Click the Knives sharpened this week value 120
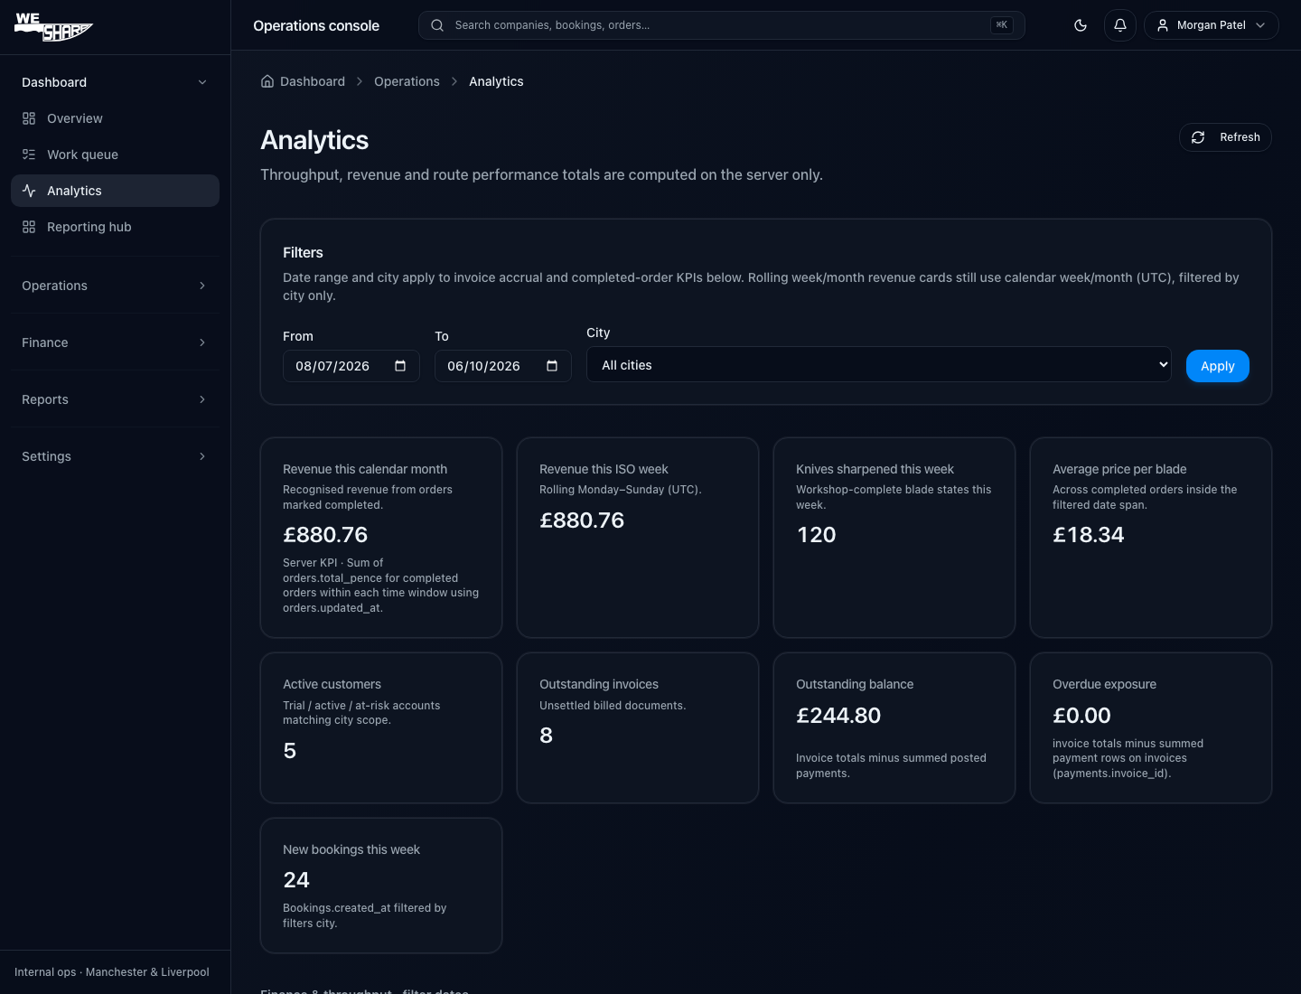1301x994 pixels. click(x=816, y=535)
